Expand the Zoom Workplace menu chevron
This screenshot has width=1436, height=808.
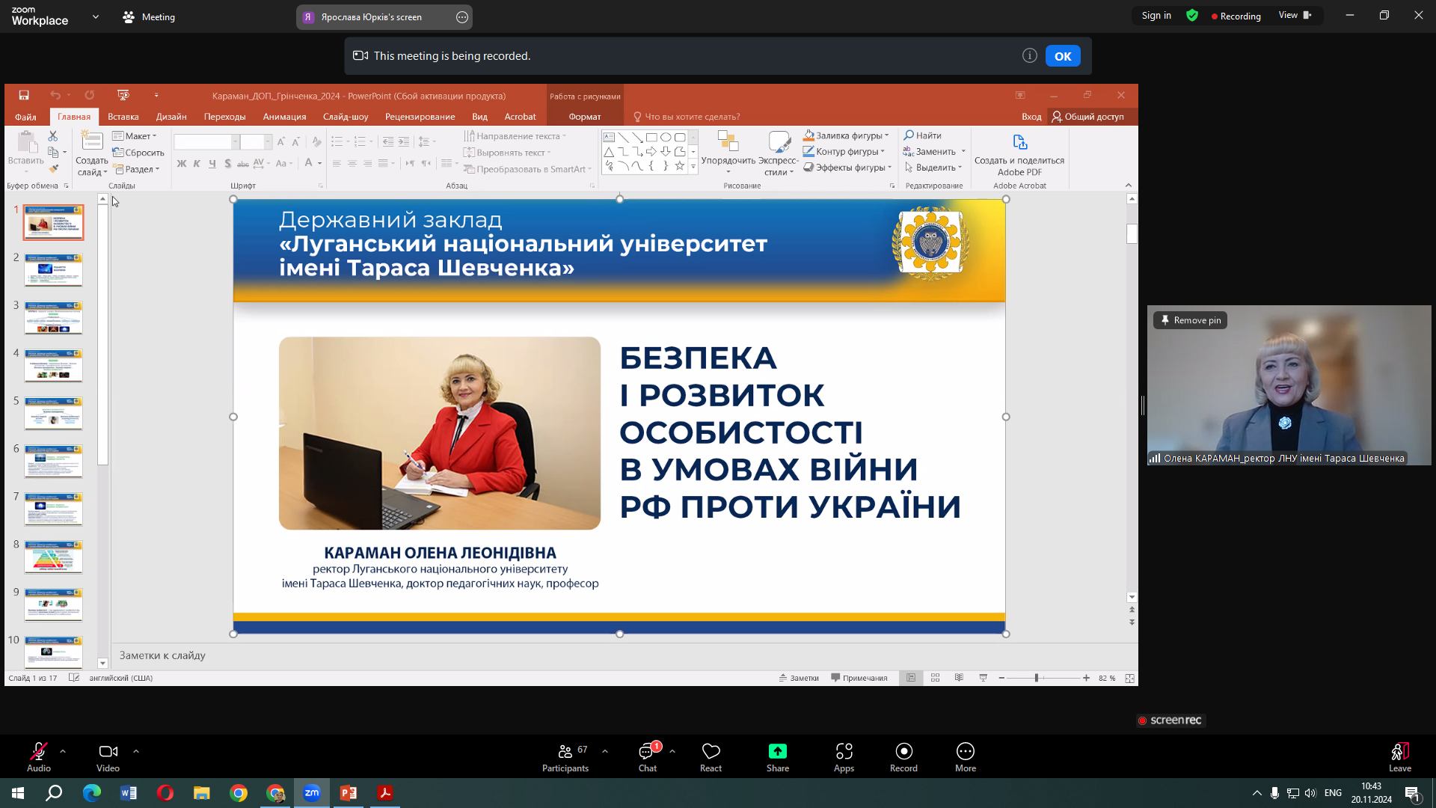click(x=95, y=16)
